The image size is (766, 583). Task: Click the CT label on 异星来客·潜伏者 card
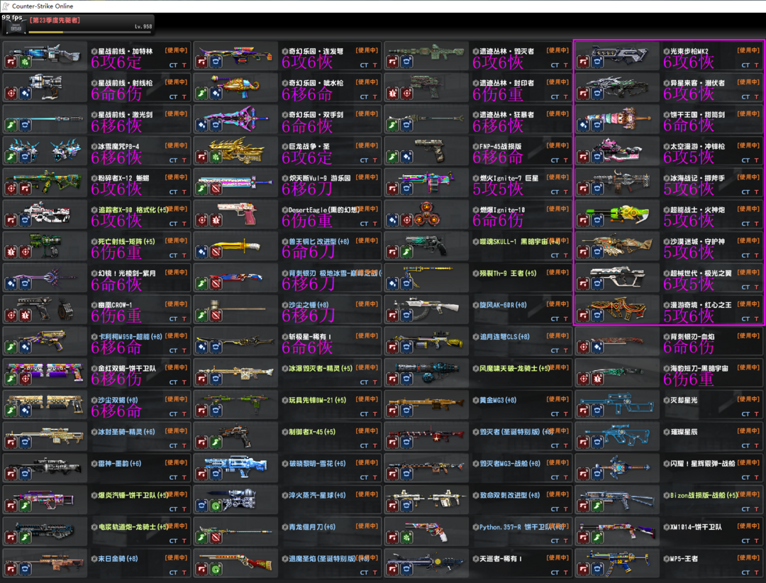[x=745, y=96]
